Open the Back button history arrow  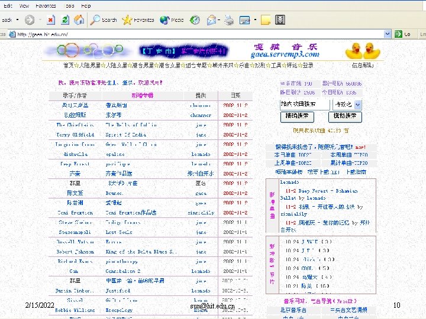pos(17,20)
